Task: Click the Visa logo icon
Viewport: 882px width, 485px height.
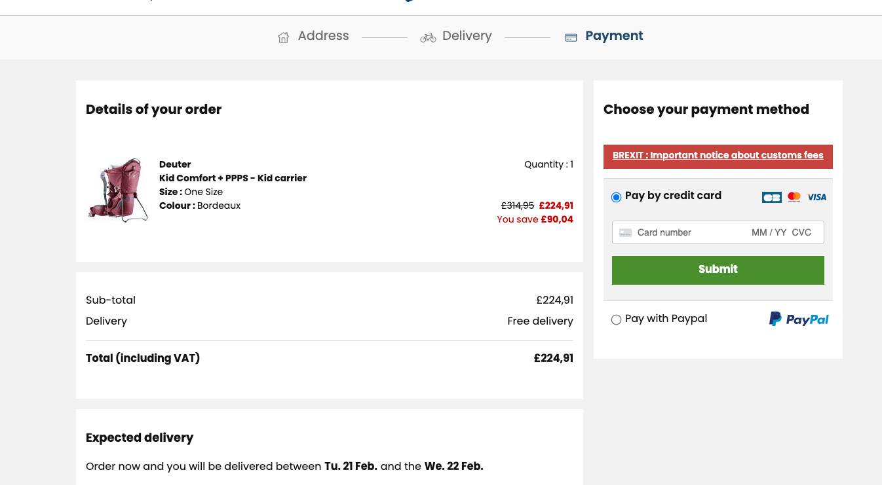Action: pyautogui.click(x=816, y=197)
